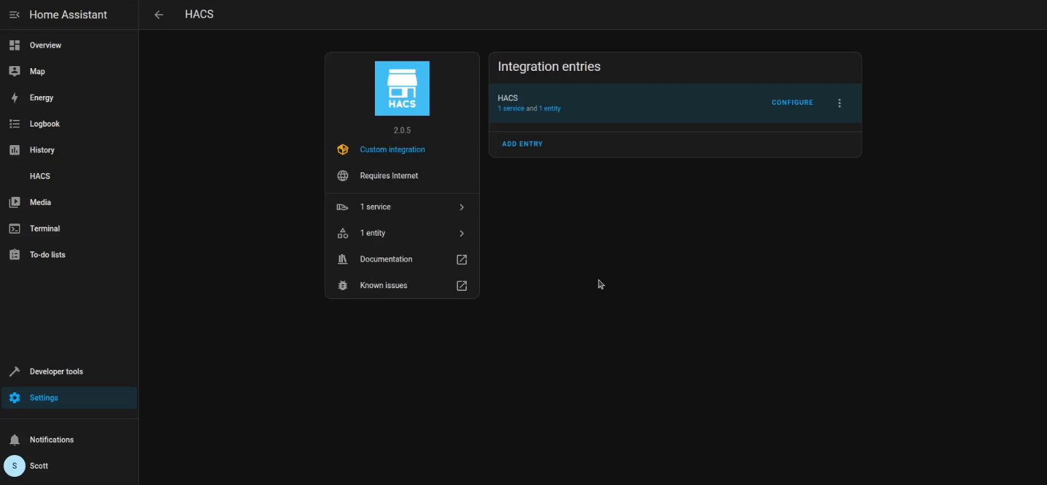Open Notifications in the sidebar
The width and height of the screenshot is (1047, 485).
(x=70, y=440)
